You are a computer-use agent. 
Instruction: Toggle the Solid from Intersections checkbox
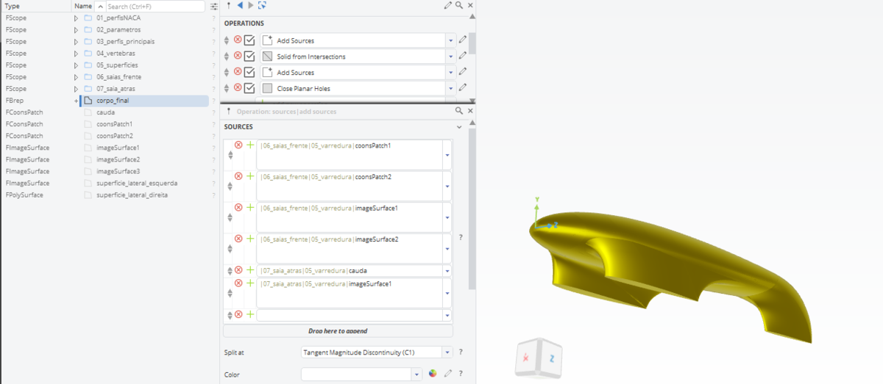(x=249, y=57)
